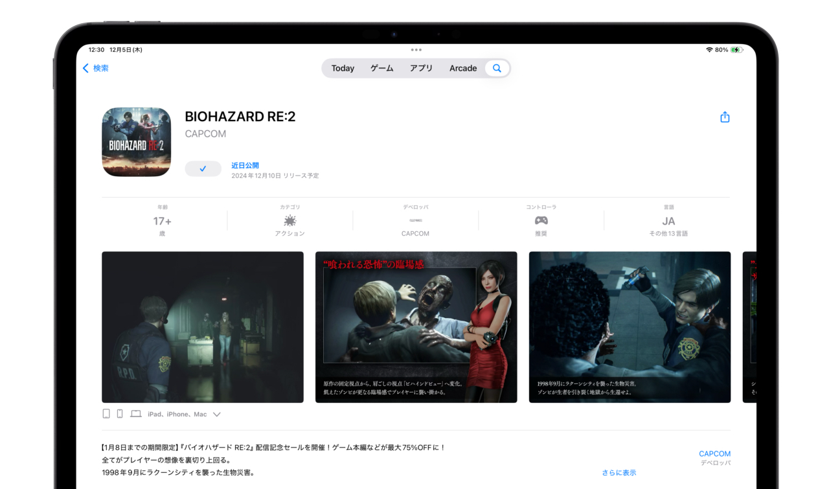Open the share sheet icon
The width and height of the screenshot is (829, 489).
[x=725, y=117]
